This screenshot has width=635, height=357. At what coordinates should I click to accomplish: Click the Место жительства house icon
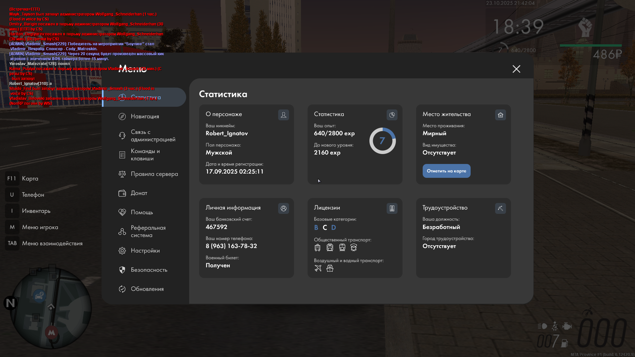coord(500,115)
